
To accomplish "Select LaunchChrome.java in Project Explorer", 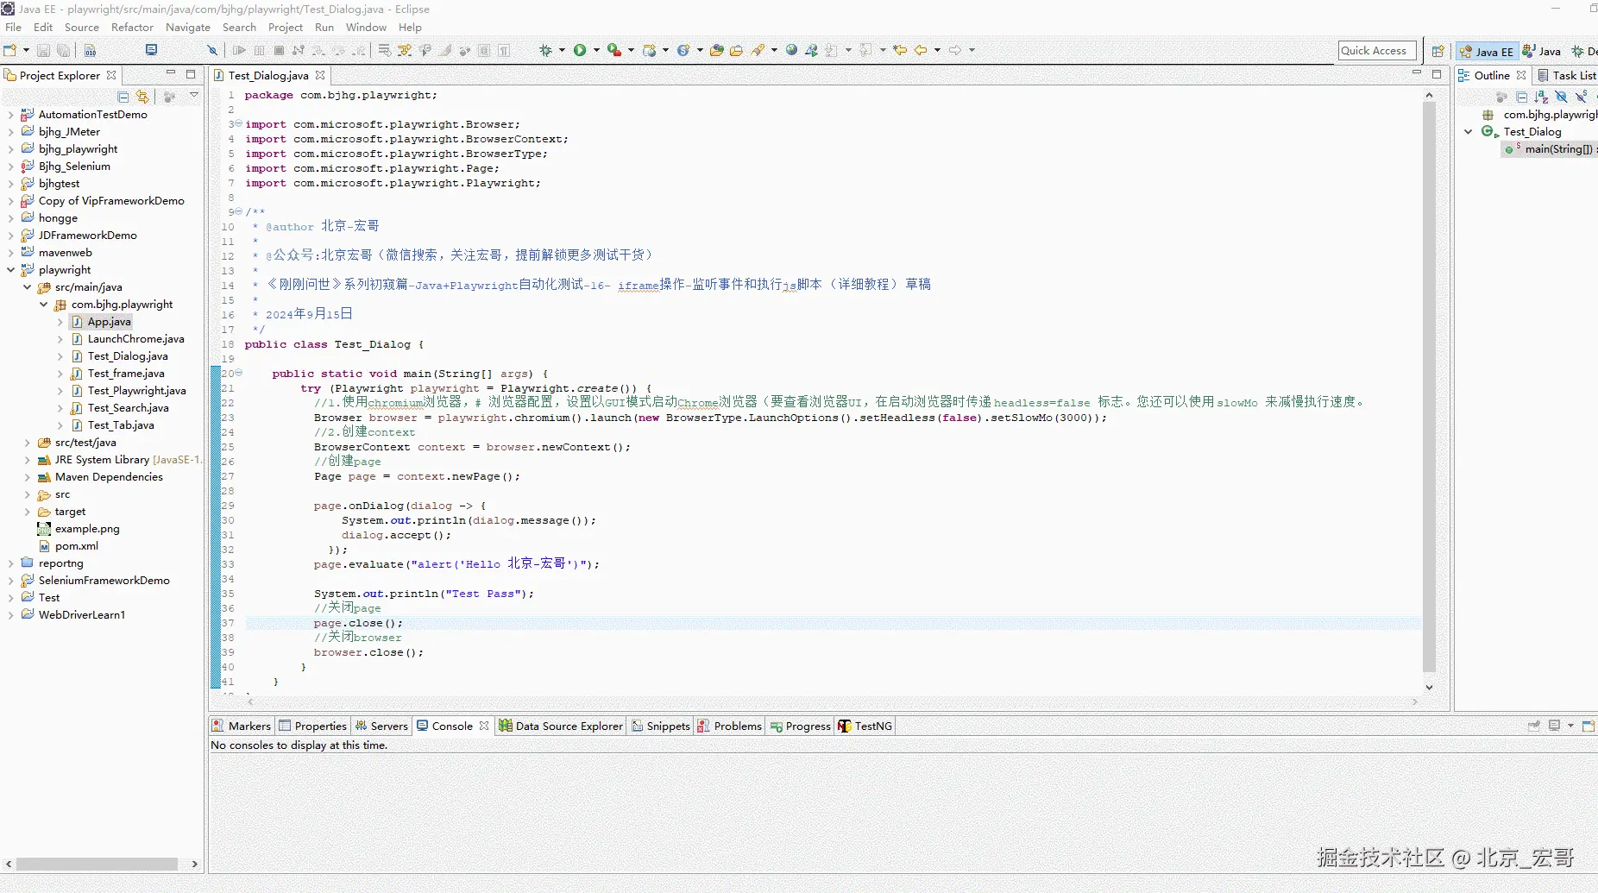I will pyautogui.click(x=135, y=339).
